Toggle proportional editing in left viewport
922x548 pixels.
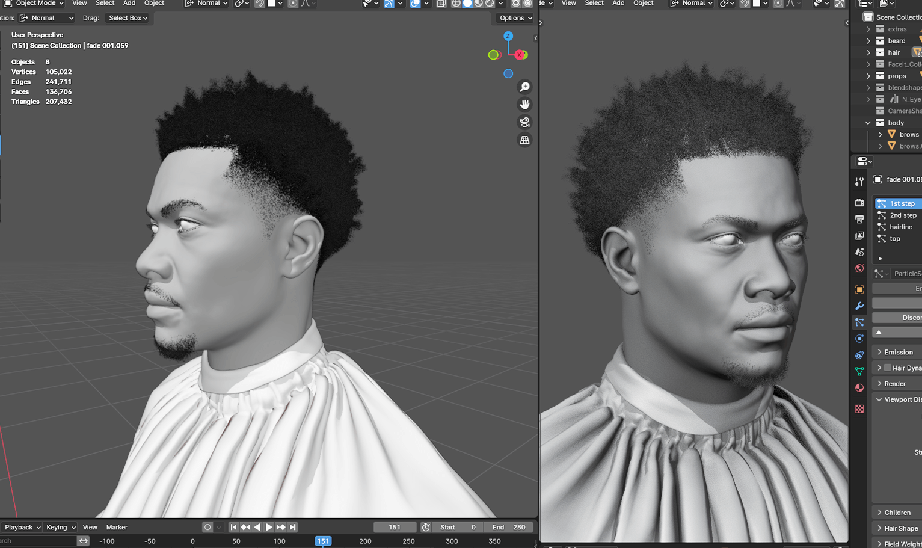click(293, 4)
